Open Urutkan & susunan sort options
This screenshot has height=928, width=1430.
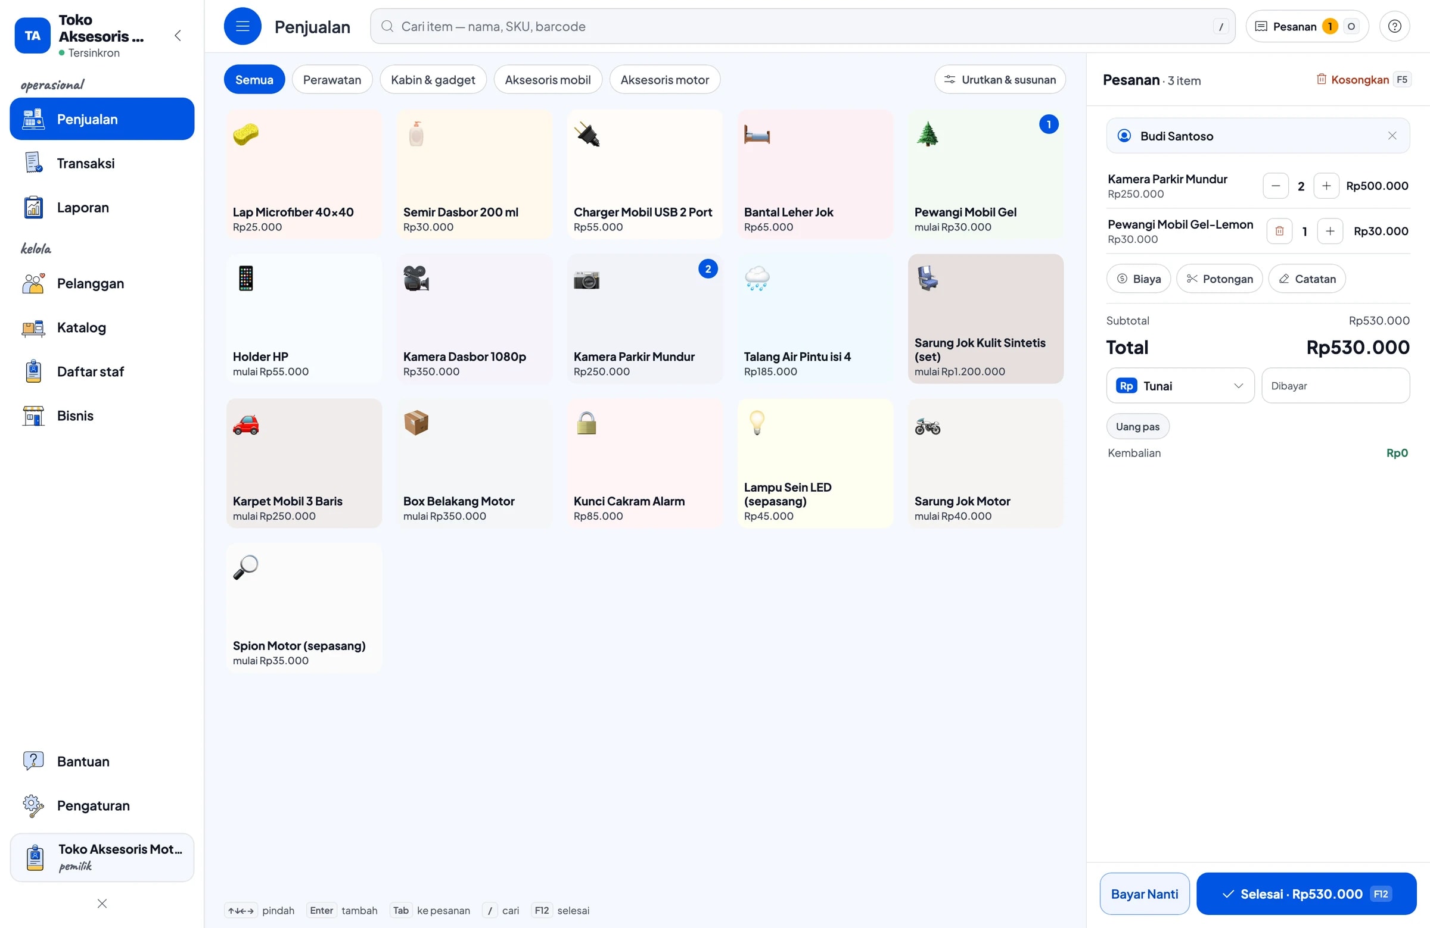[1000, 80]
